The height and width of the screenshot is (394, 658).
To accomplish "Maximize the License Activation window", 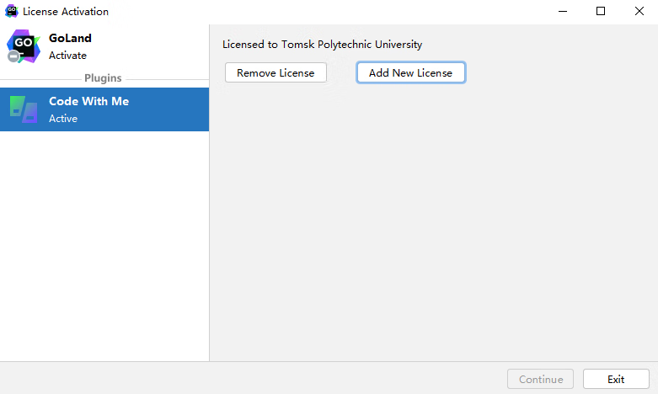I will click(601, 12).
